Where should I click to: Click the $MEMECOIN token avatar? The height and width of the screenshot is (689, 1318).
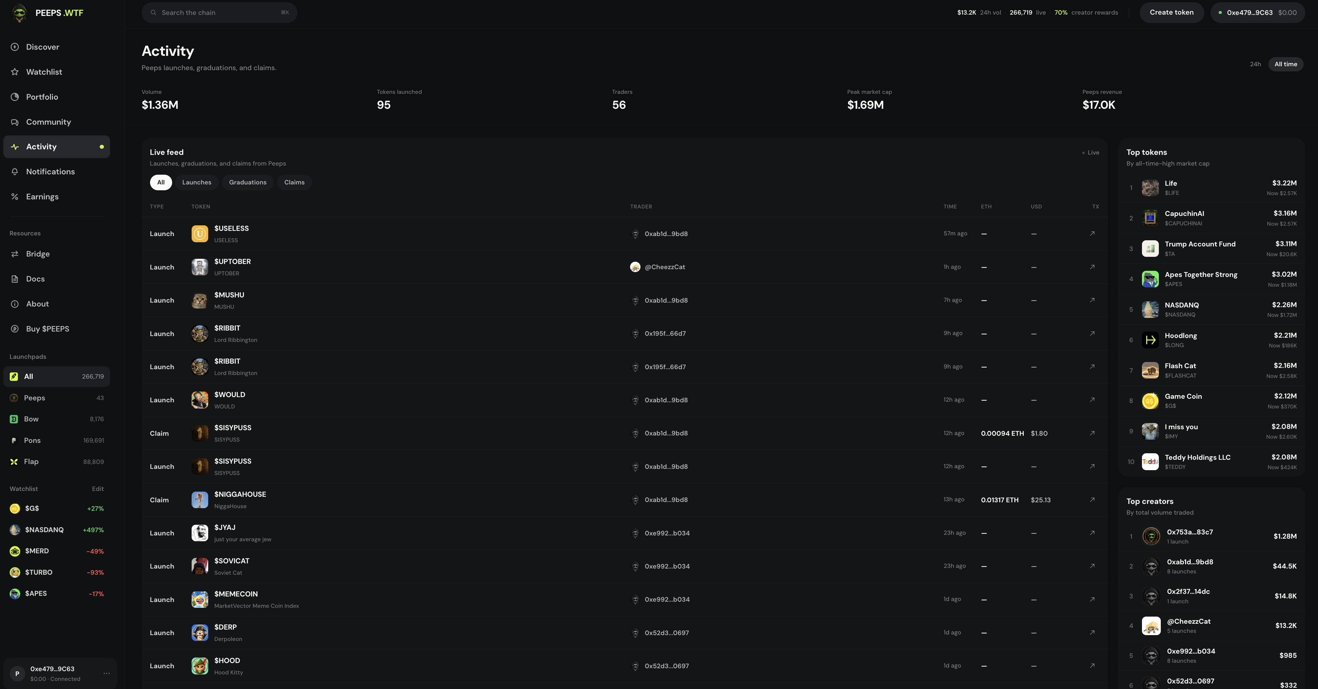(199, 599)
